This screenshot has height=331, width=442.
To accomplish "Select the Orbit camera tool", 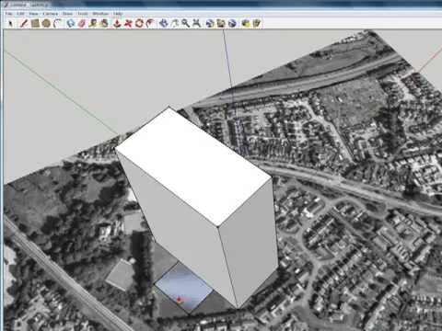I will pos(164,23).
